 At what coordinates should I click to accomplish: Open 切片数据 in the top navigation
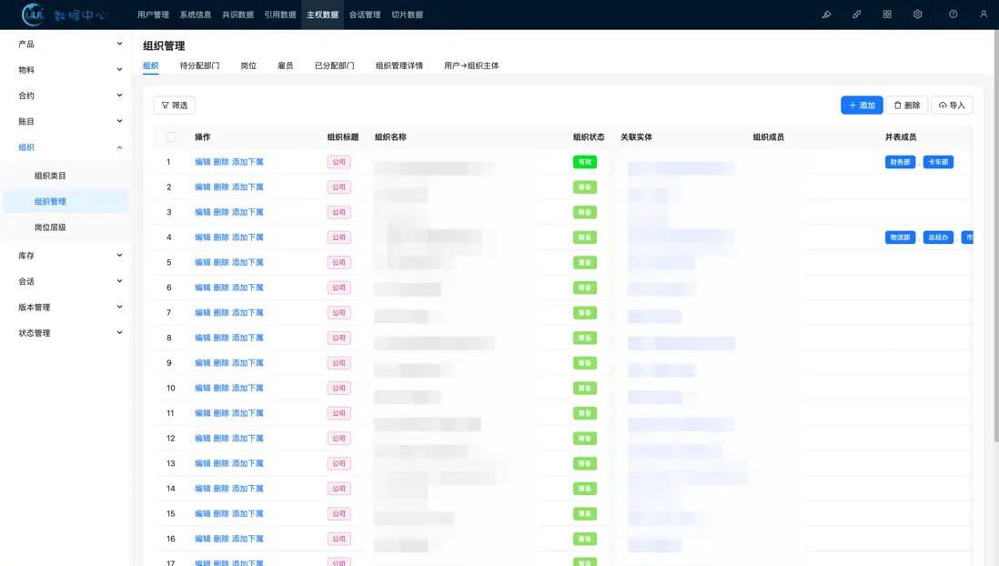point(407,15)
